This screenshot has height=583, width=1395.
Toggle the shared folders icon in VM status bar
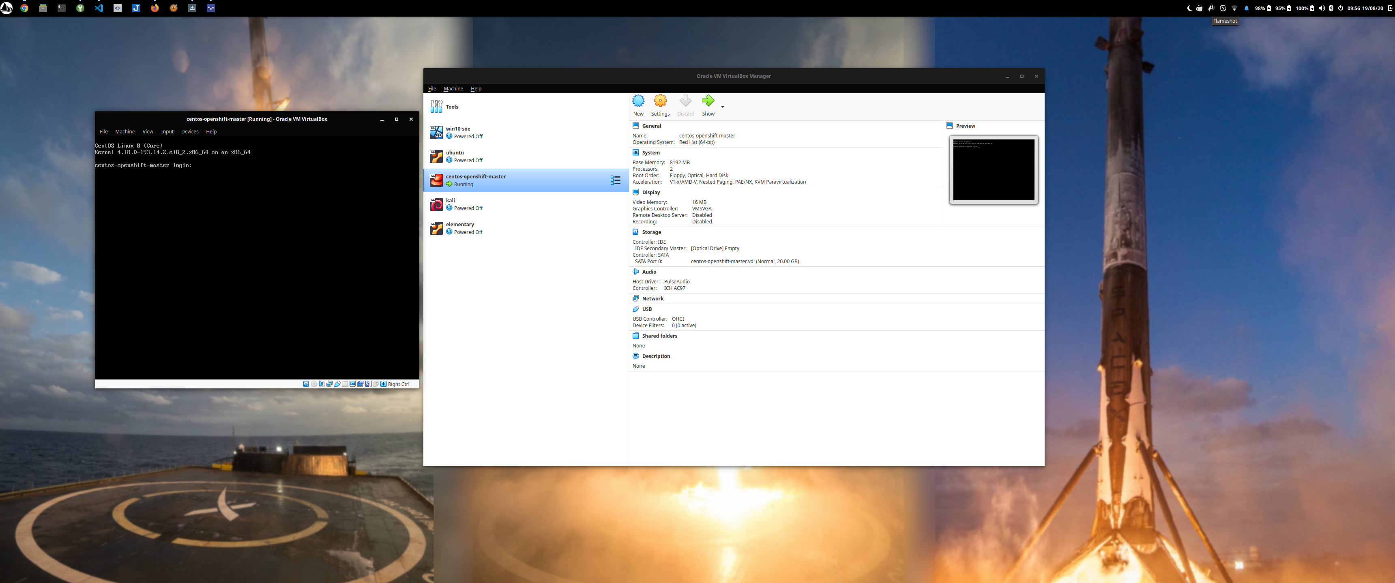click(345, 384)
